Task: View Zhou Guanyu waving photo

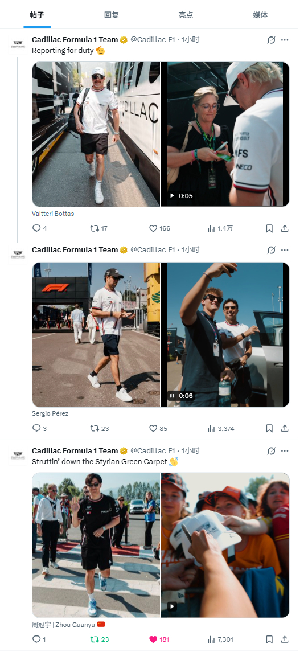Action: pos(96,545)
